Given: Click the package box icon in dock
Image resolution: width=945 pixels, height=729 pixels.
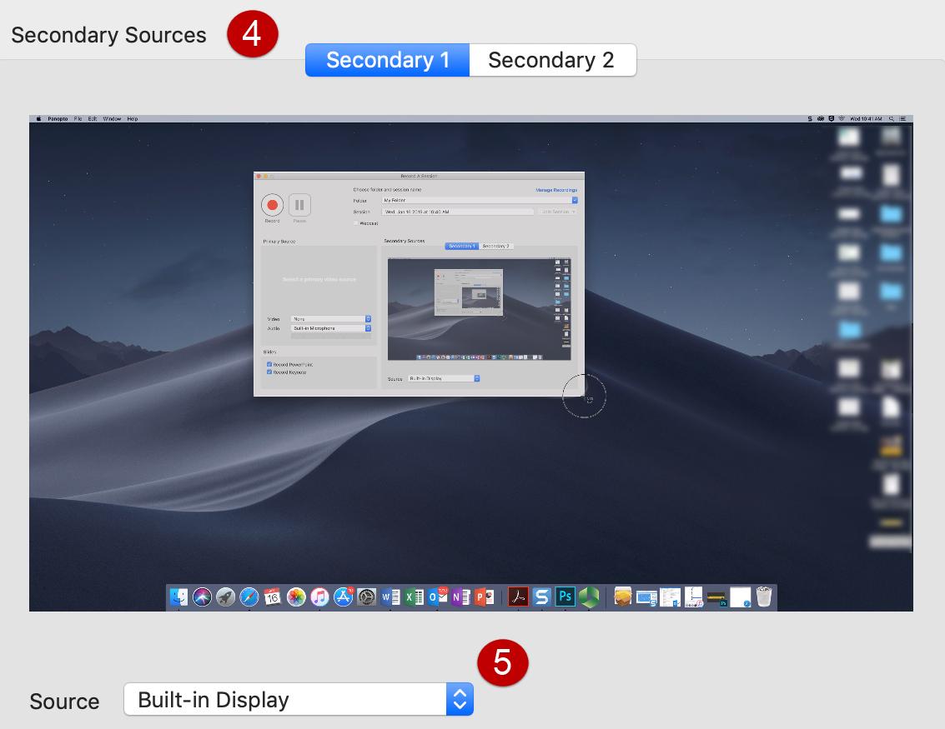Looking at the screenshot, I should tap(622, 597).
